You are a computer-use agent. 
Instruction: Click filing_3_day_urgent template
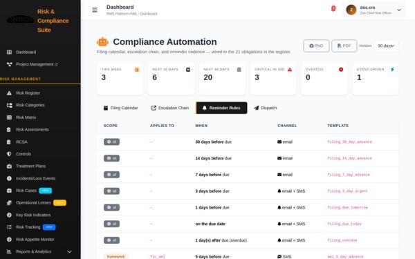[347, 191]
